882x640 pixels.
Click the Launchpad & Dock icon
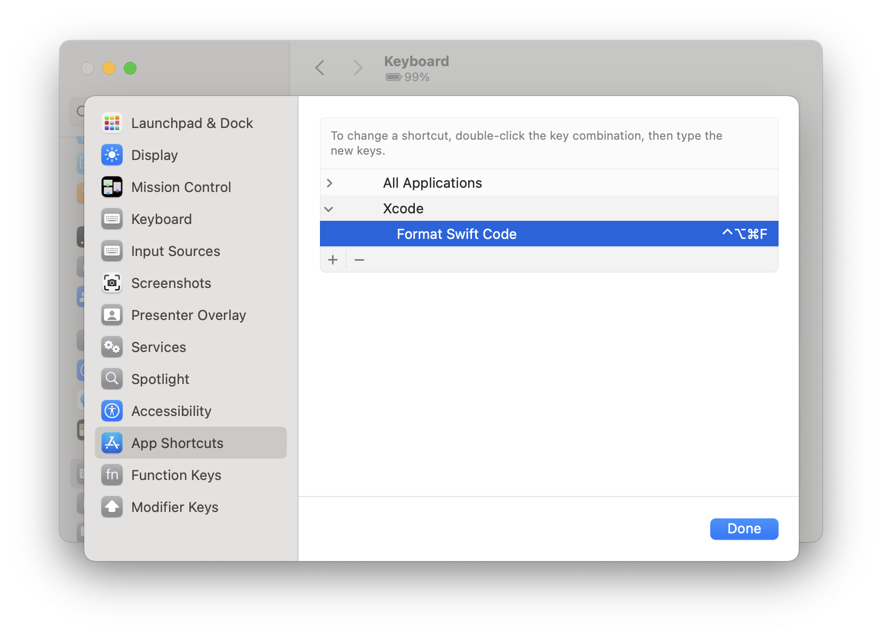coord(112,123)
